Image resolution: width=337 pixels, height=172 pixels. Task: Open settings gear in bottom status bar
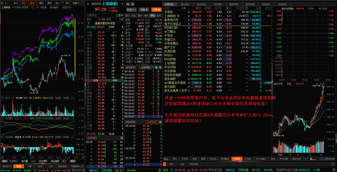pyautogui.click(x=322, y=159)
